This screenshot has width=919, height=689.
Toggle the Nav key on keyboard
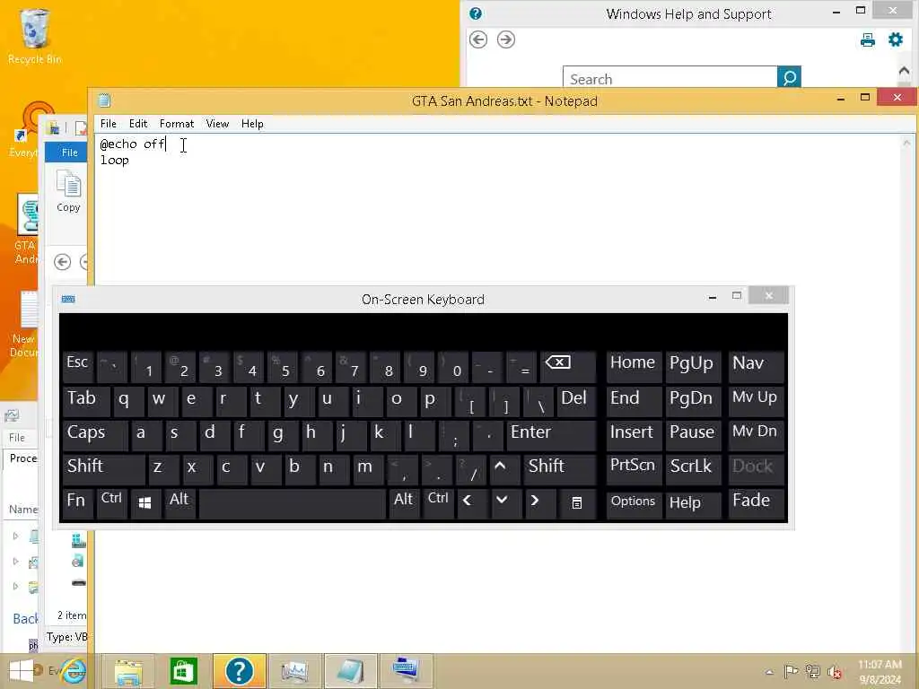point(756,367)
